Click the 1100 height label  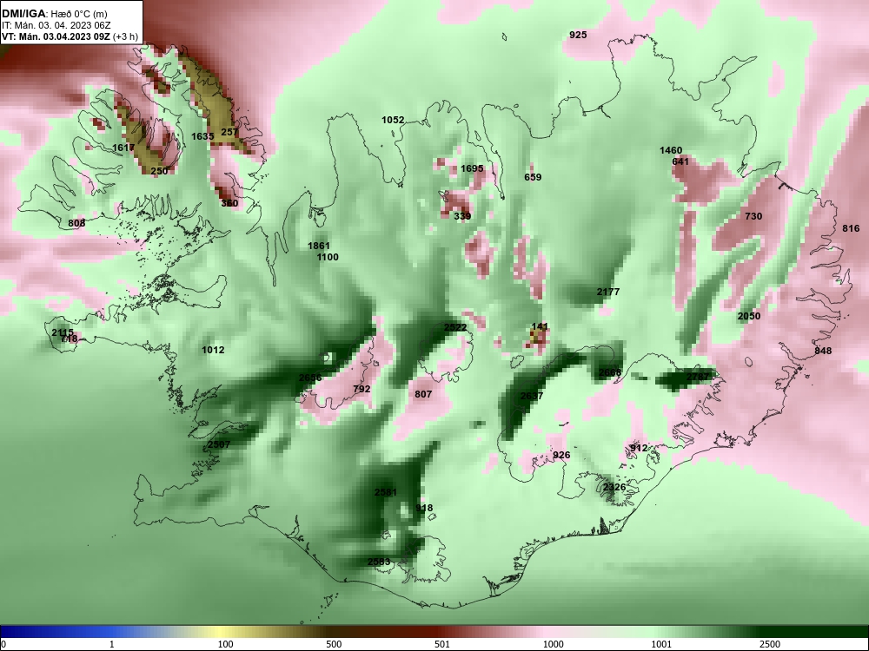click(328, 258)
